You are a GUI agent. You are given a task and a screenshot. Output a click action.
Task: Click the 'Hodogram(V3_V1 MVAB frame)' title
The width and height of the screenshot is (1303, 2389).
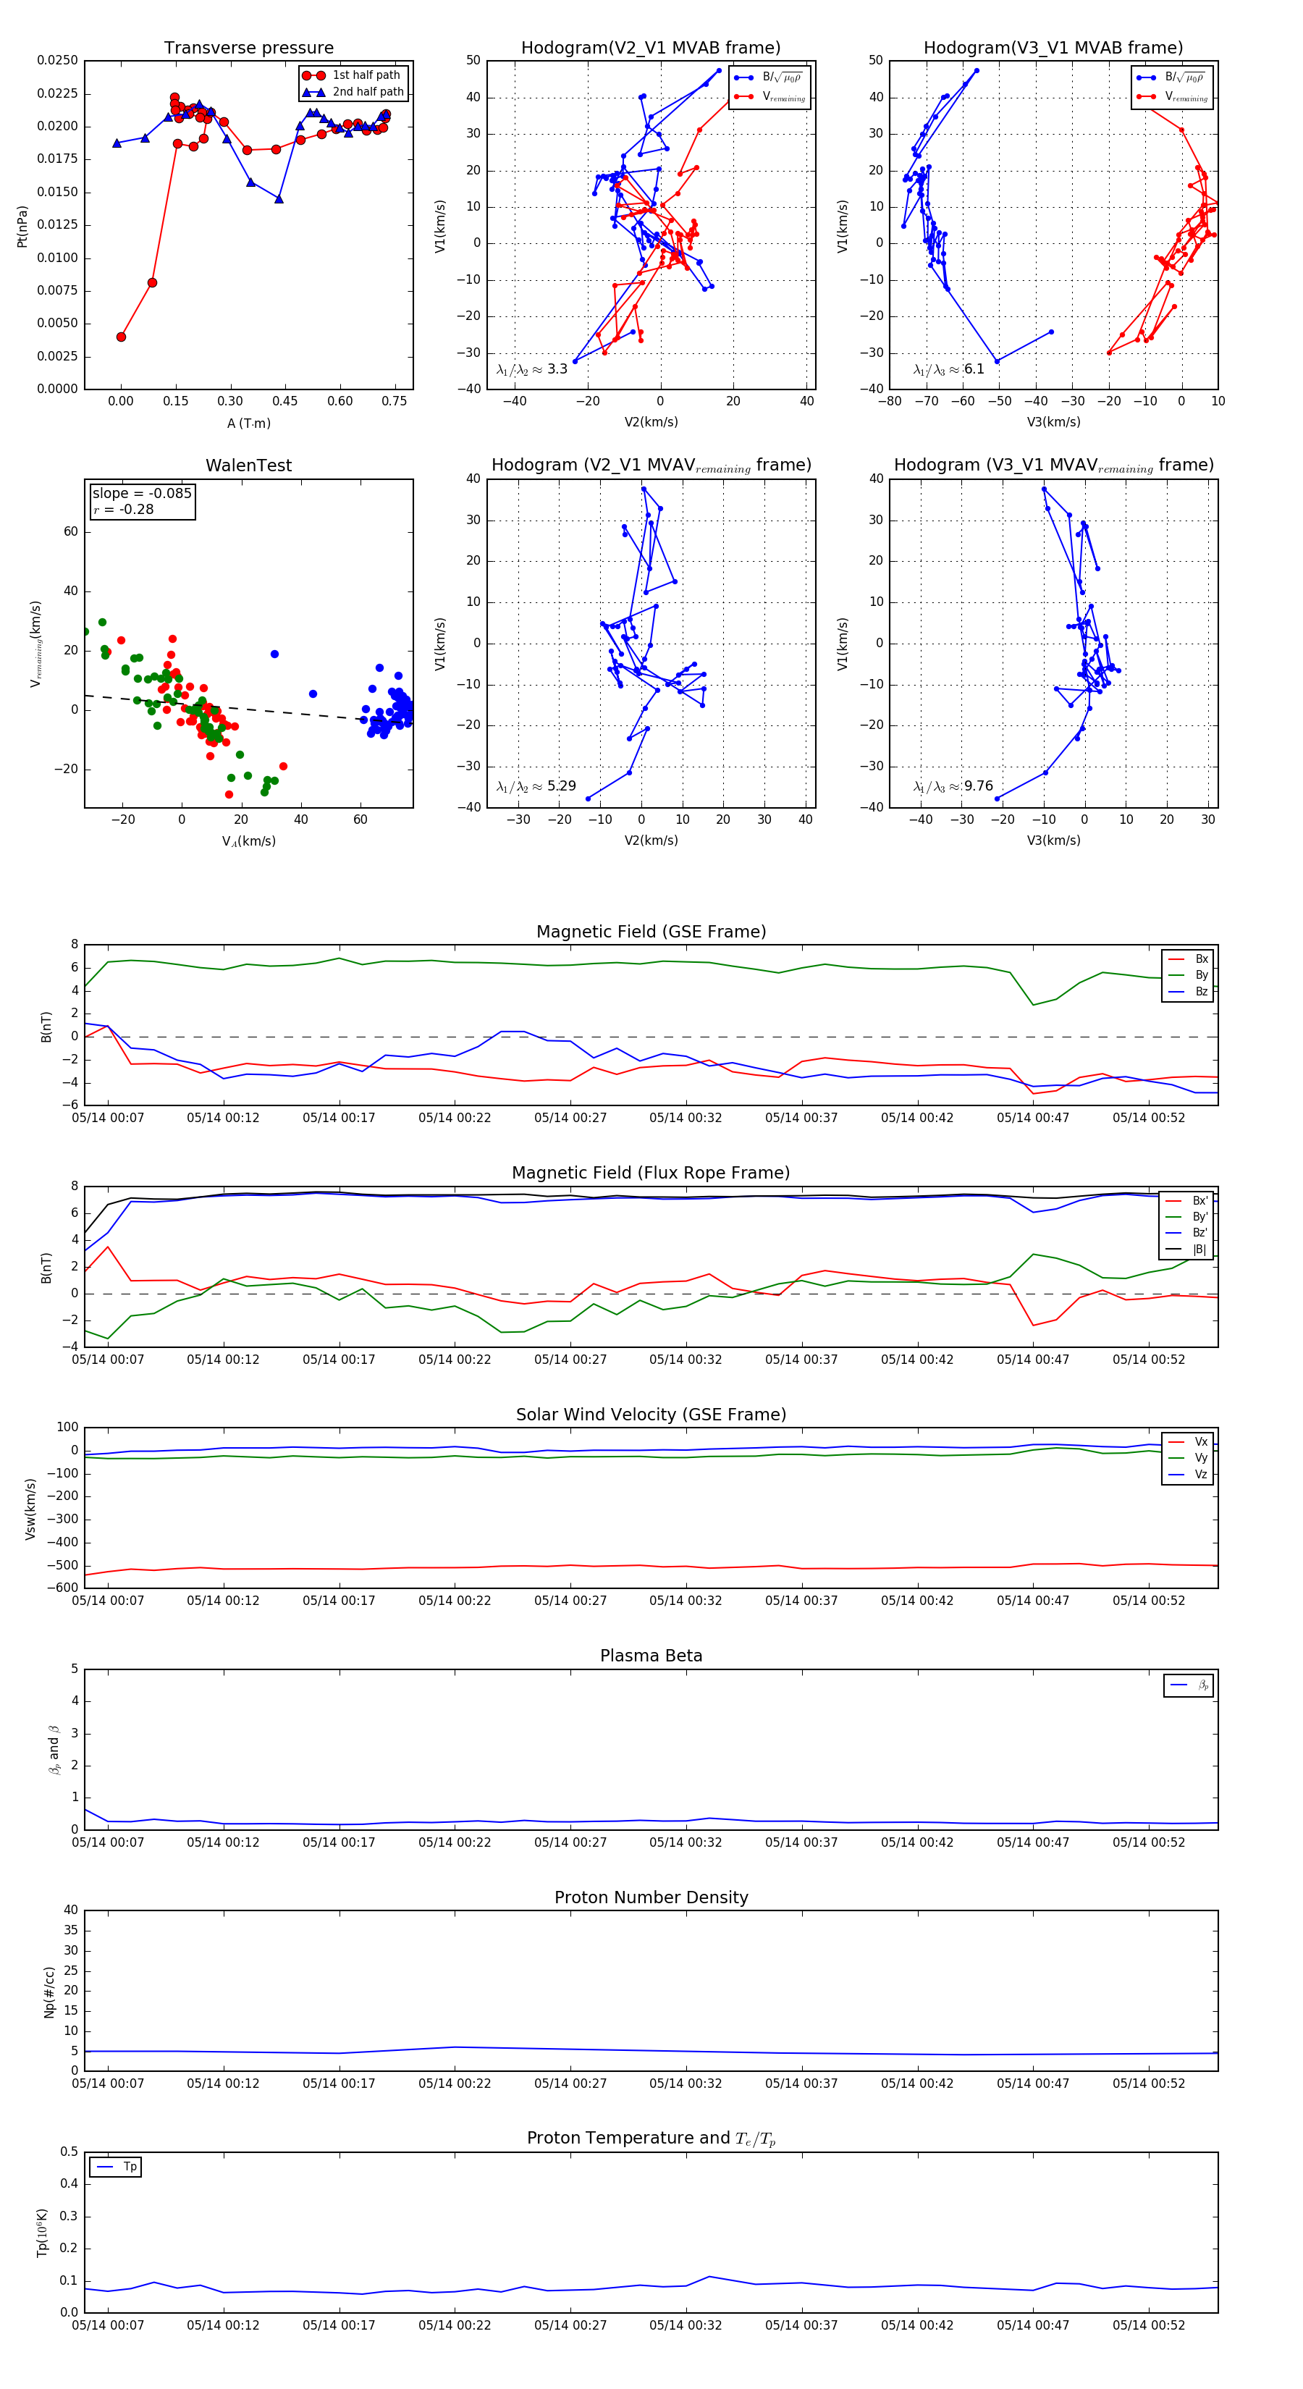(1053, 47)
